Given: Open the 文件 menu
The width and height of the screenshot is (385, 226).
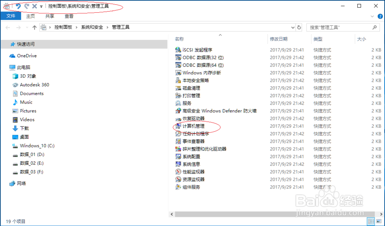Looking at the screenshot, I should pyautogui.click(x=11, y=16).
